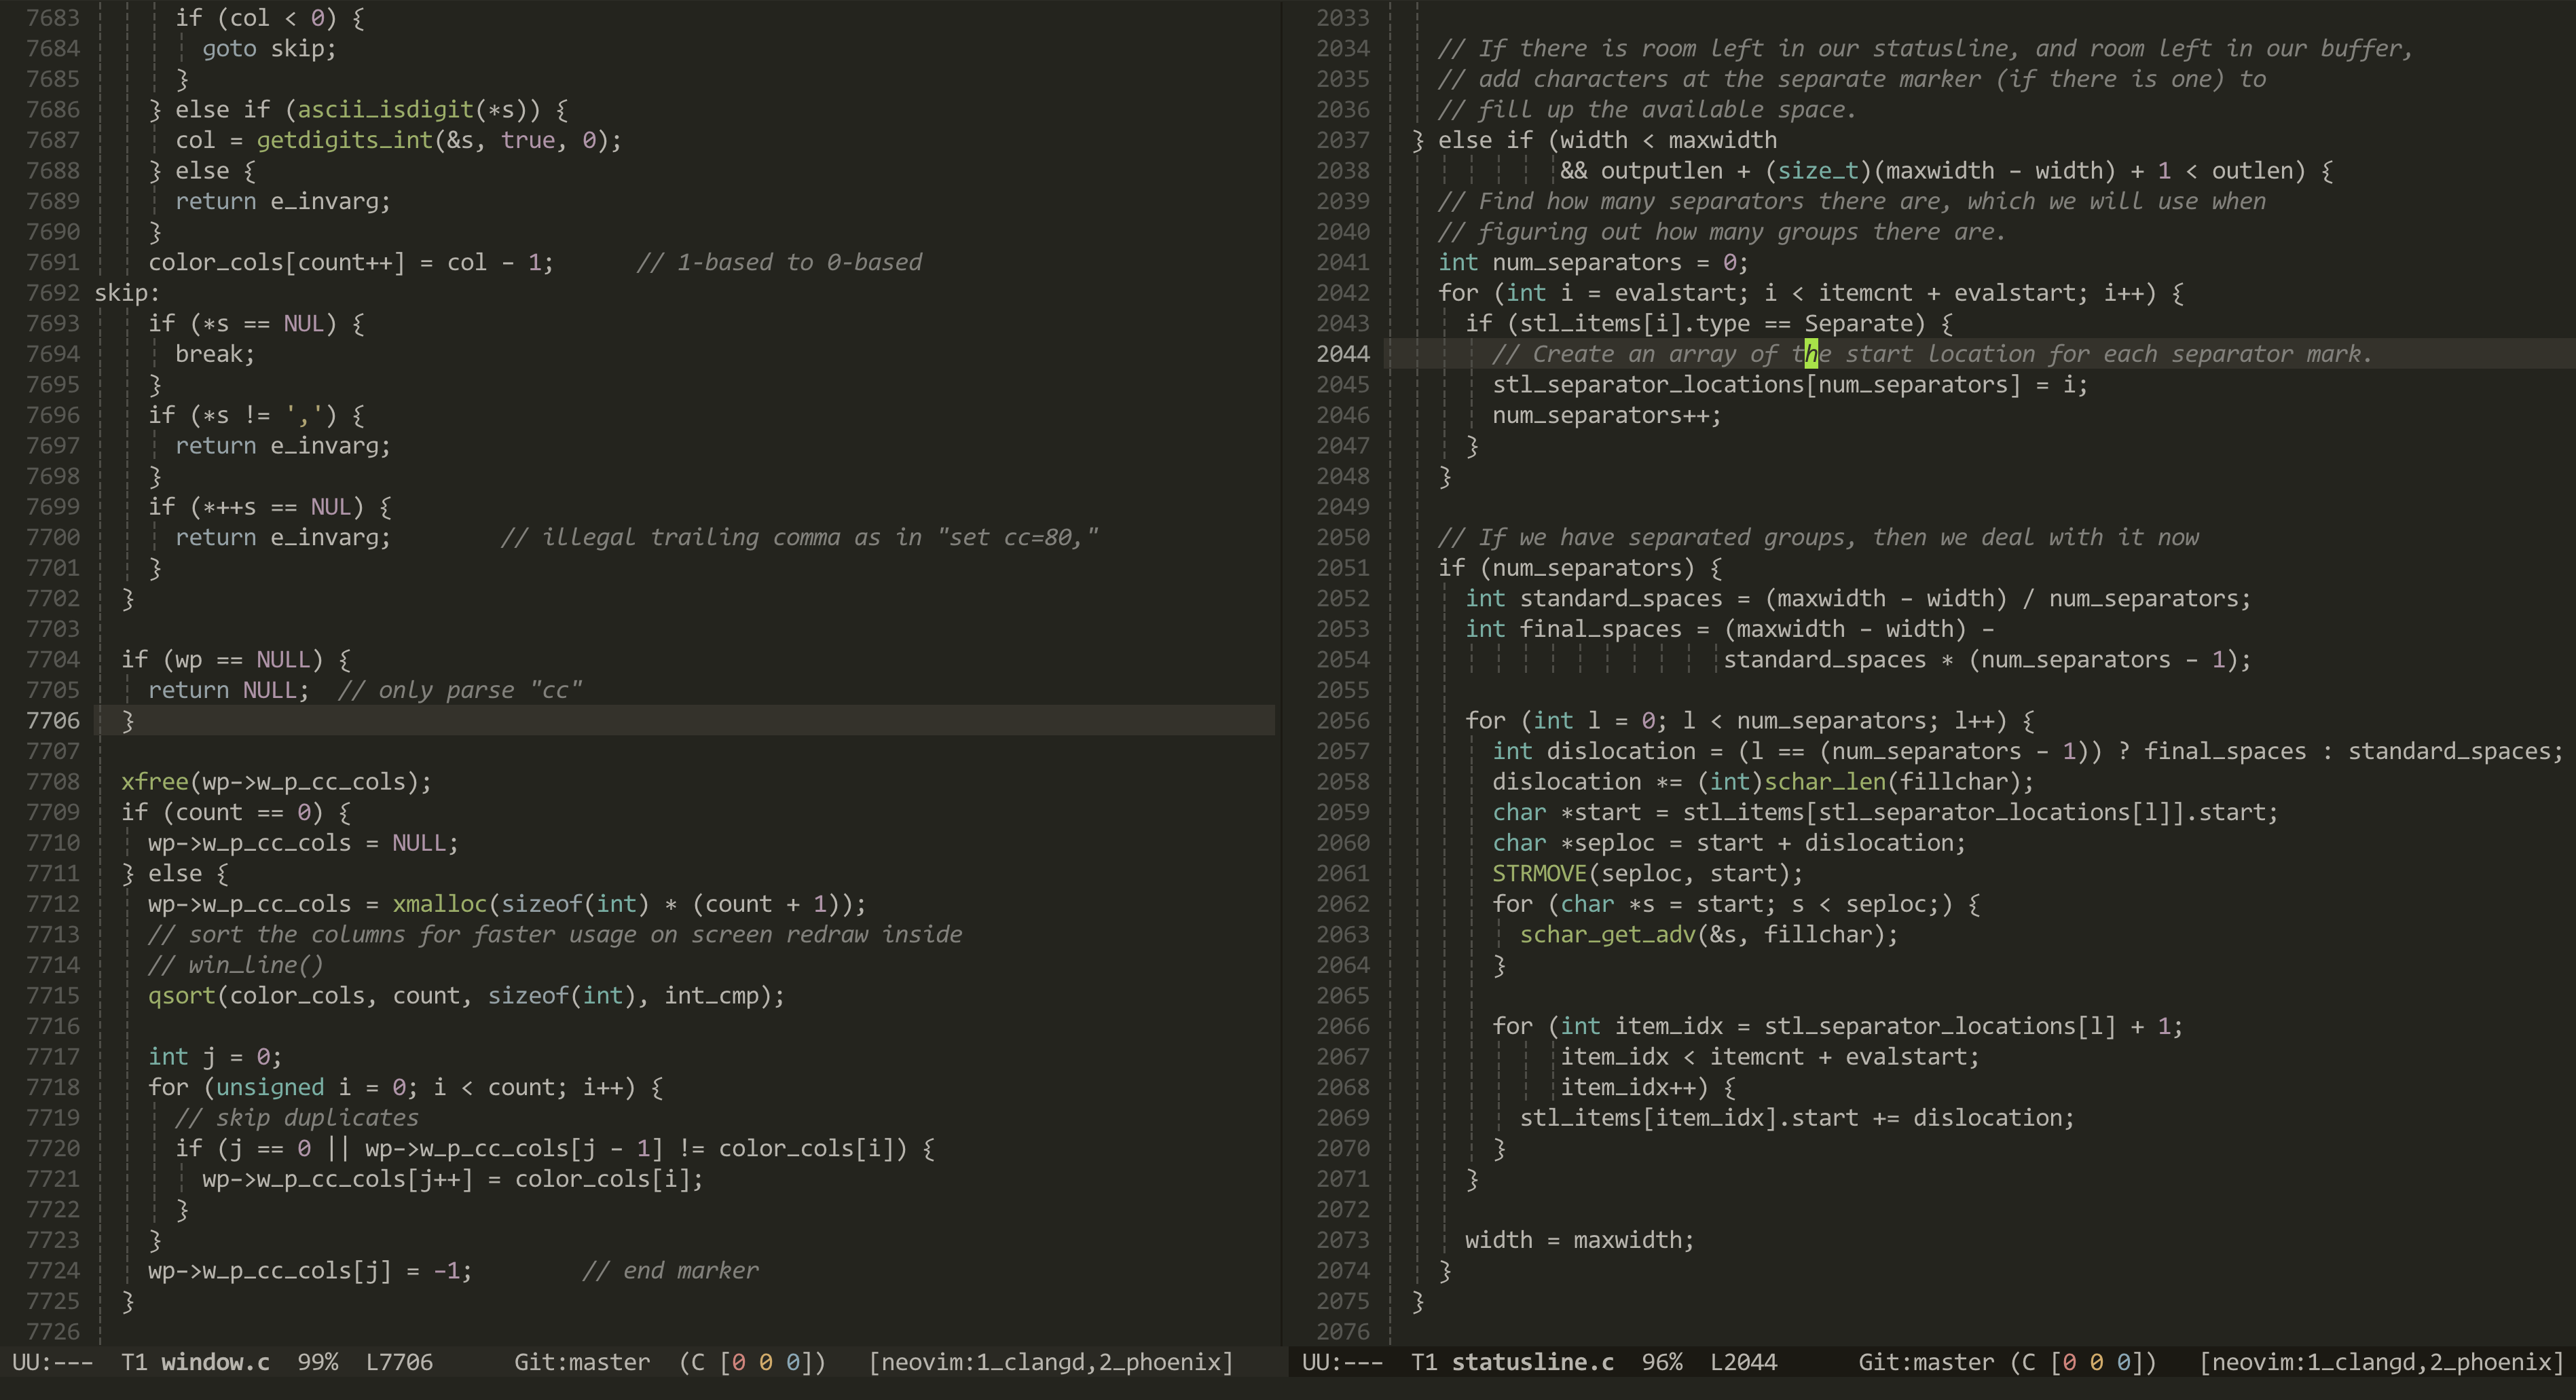Click the UU:--- encoding indicator on left
Image resolution: width=2576 pixels, height=1400 pixels.
(x=52, y=1362)
